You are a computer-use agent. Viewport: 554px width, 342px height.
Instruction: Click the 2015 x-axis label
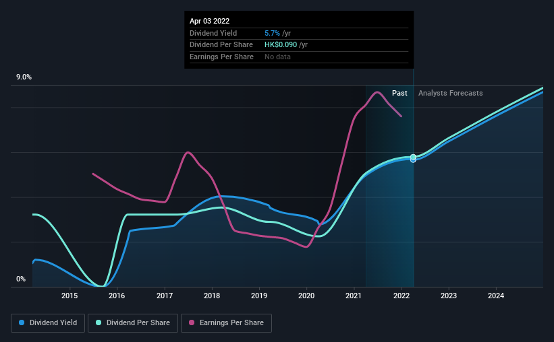click(x=70, y=296)
